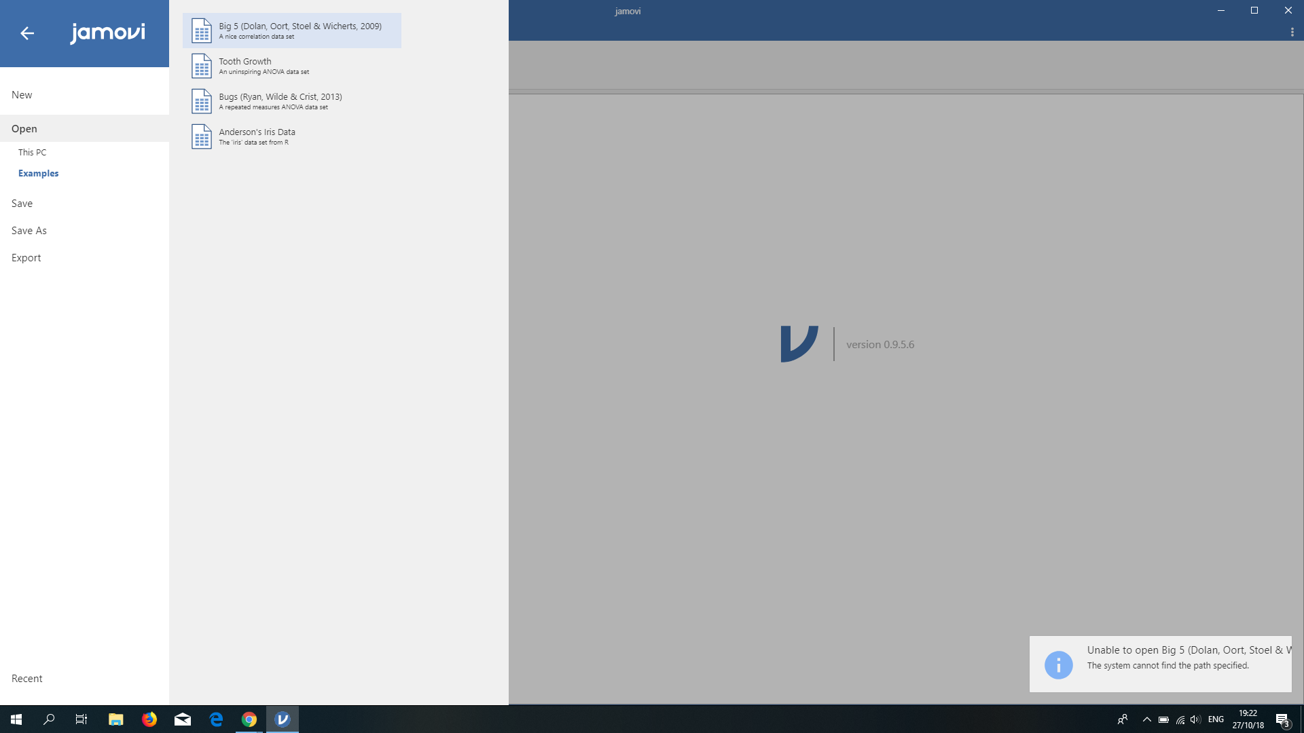Select Open in file menu
The height and width of the screenshot is (733, 1304).
(x=84, y=129)
